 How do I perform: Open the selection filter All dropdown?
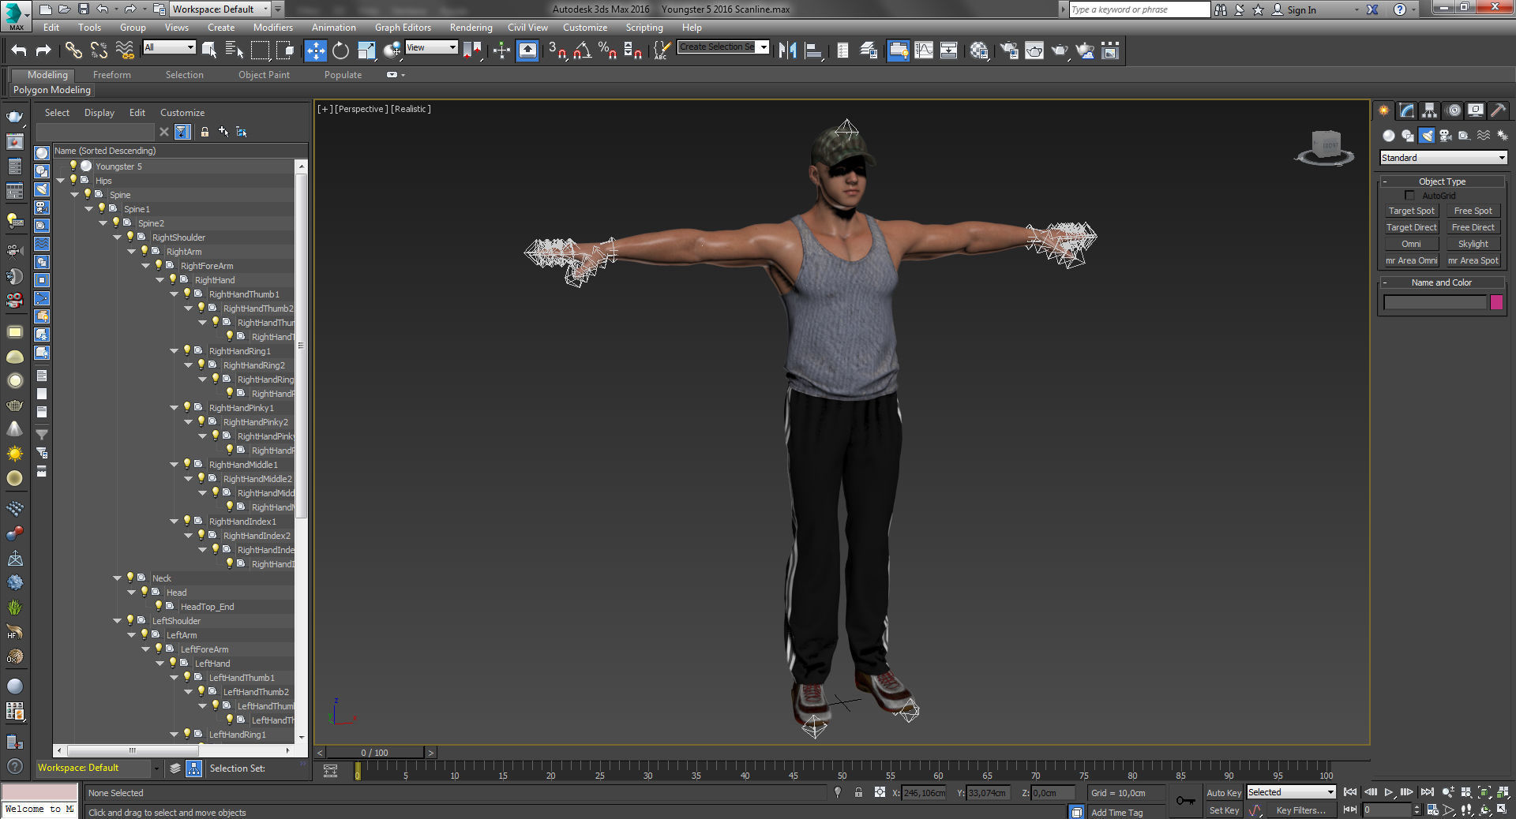[169, 47]
